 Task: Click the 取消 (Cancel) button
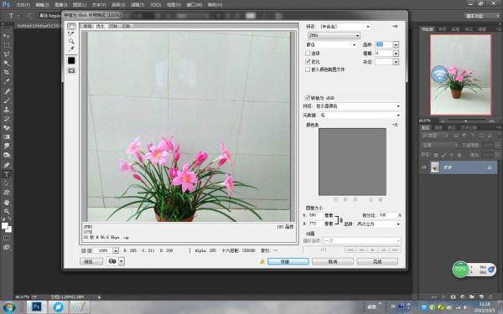333,261
